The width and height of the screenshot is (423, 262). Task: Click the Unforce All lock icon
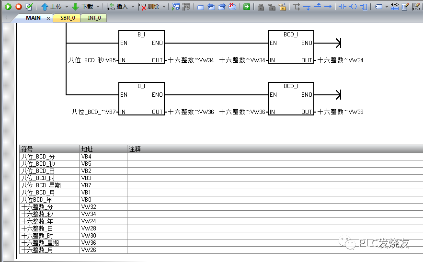283,7
